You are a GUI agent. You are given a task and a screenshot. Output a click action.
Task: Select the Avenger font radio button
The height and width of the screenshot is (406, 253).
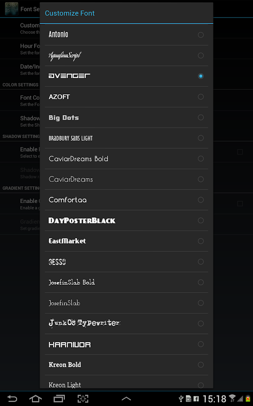(x=200, y=76)
